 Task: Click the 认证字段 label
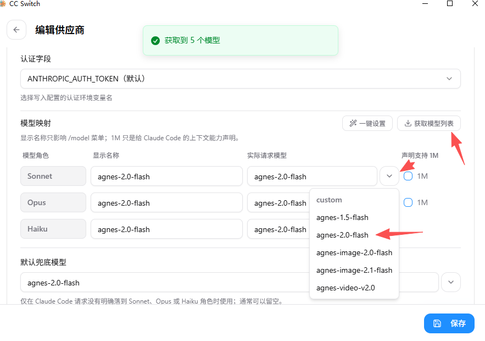point(36,59)
